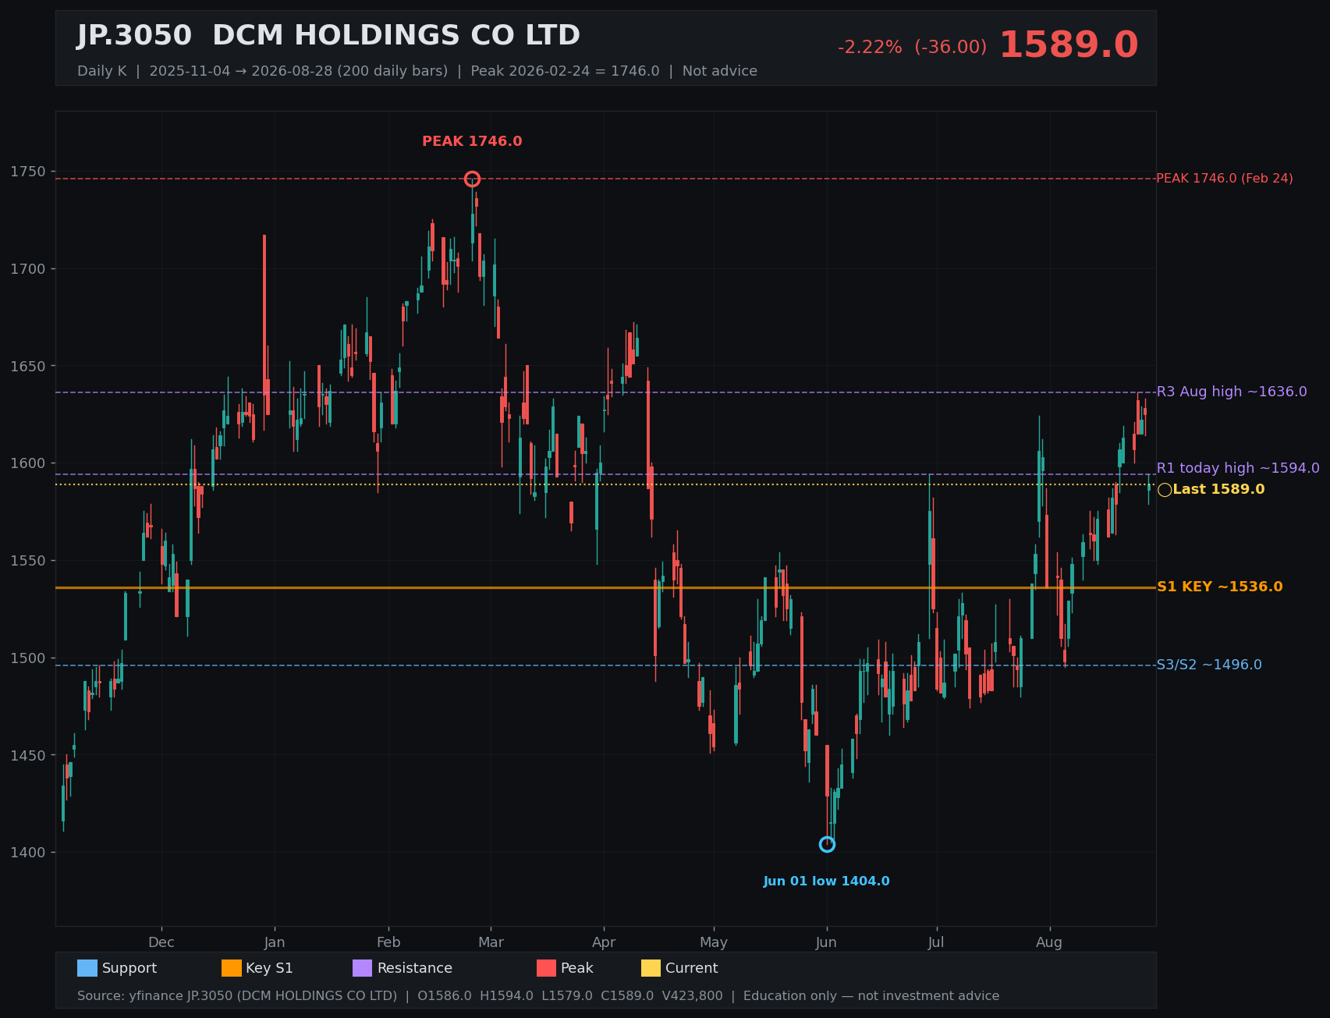The width and height of the screenshot is (1330, 1018).
Task: Click the Key S1 legend text
Action: tap(269, 968)
